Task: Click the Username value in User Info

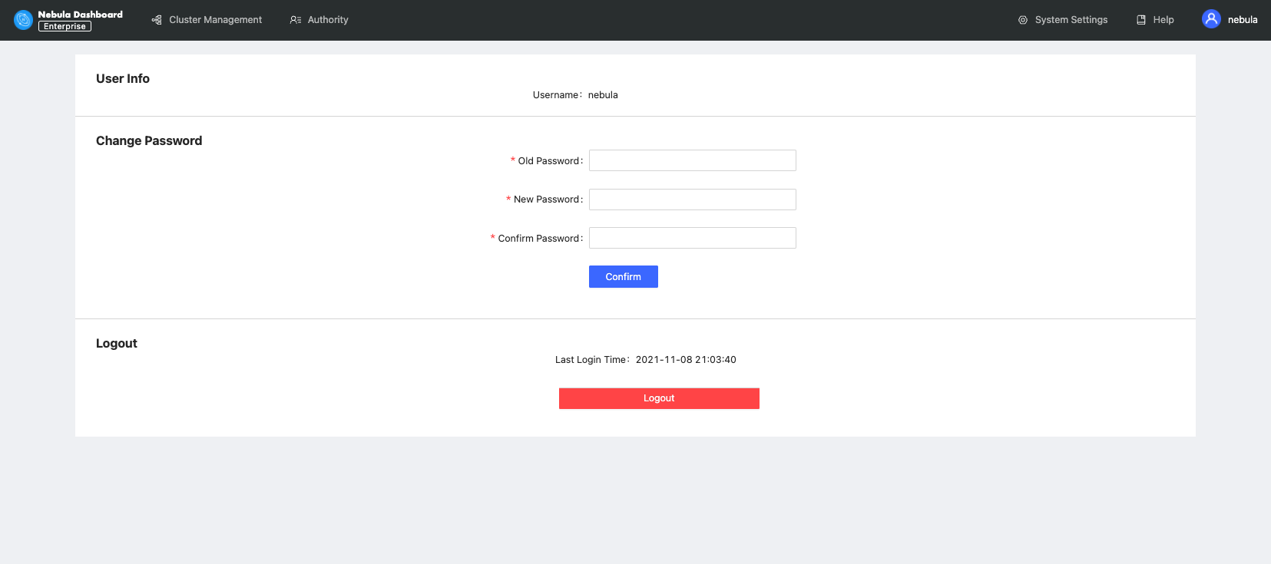Action: (603, 95)
